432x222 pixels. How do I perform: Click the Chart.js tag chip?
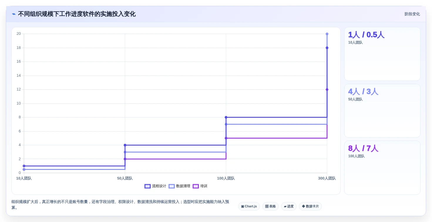pos(249,206)
